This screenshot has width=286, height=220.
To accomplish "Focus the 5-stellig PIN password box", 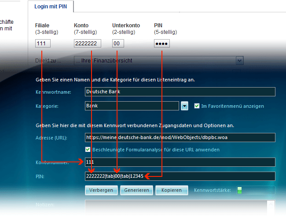I will click(x=162, y=44).
